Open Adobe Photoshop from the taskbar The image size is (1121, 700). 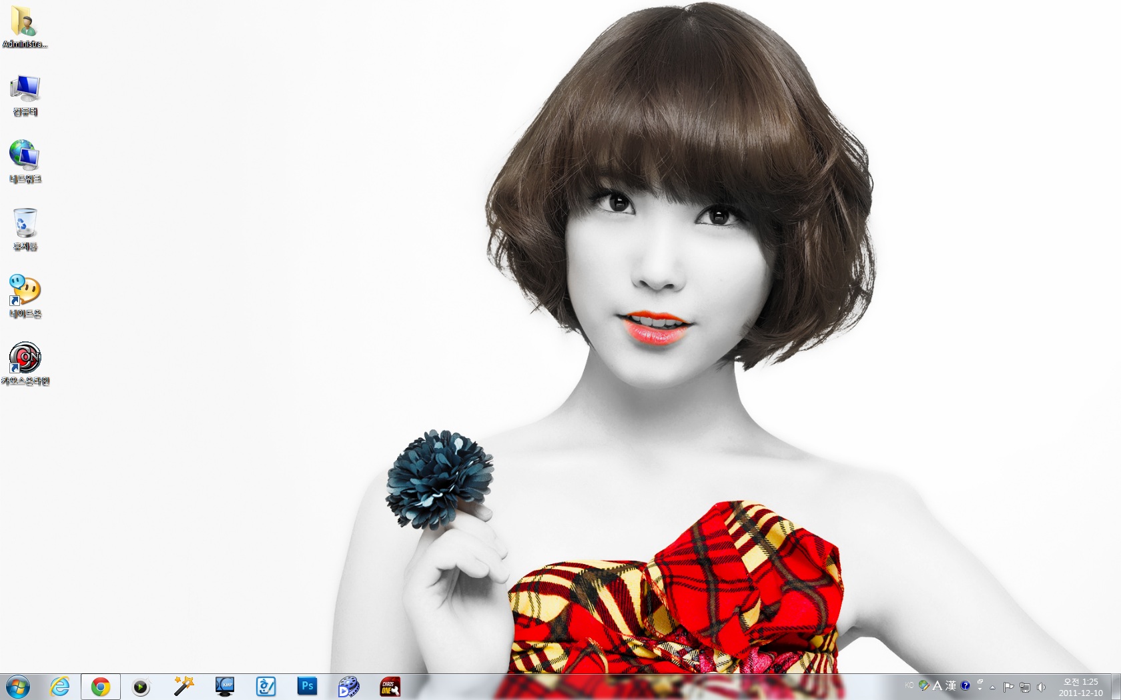(308, 687)
